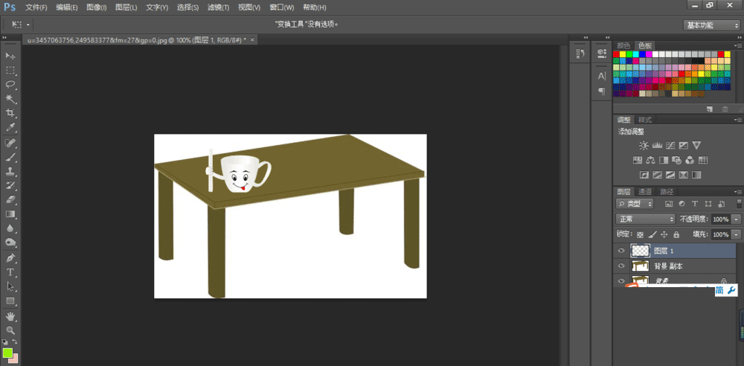Image resolution: width=744 pixels, height=366 pixels.
Task: Toggle visibility of 背景 layer
Action: [x=621, y=281]
